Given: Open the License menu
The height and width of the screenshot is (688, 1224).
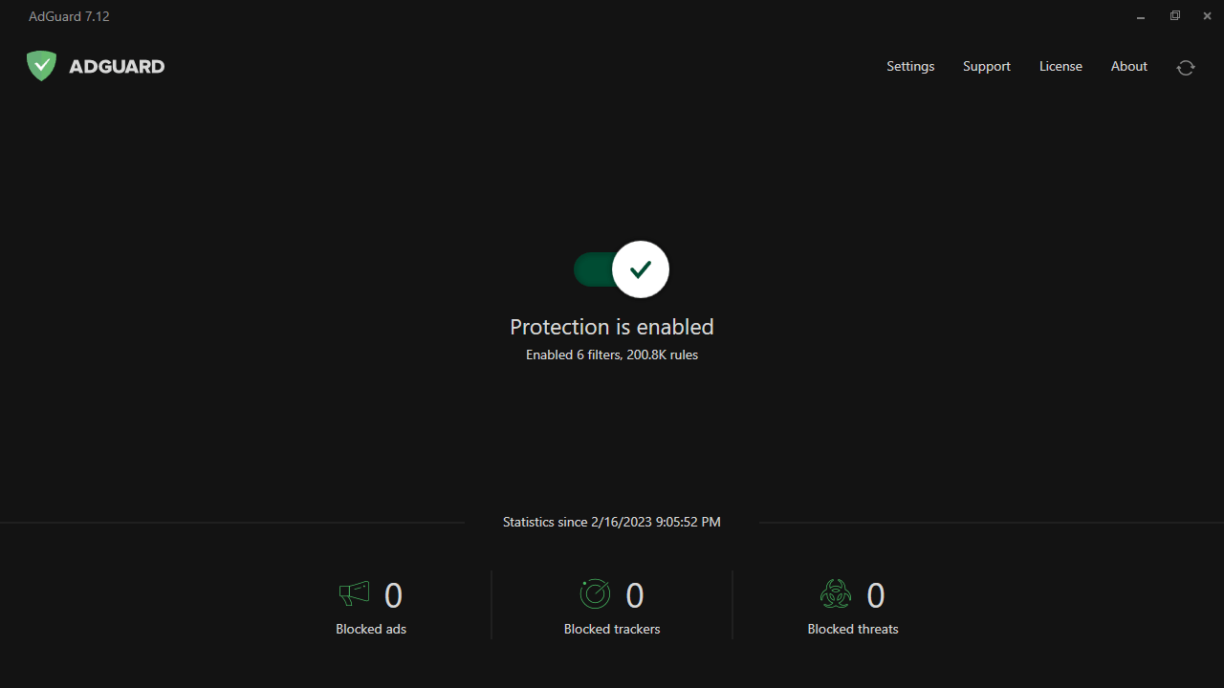Looking at the screenshot, I should coord(1060,66).
